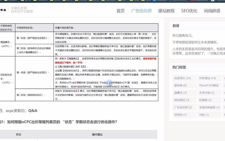225x141 pixels.
Task: Select the 轻喜剧 (2) tag
Action: pyautogui.click(x=206, y=100)
